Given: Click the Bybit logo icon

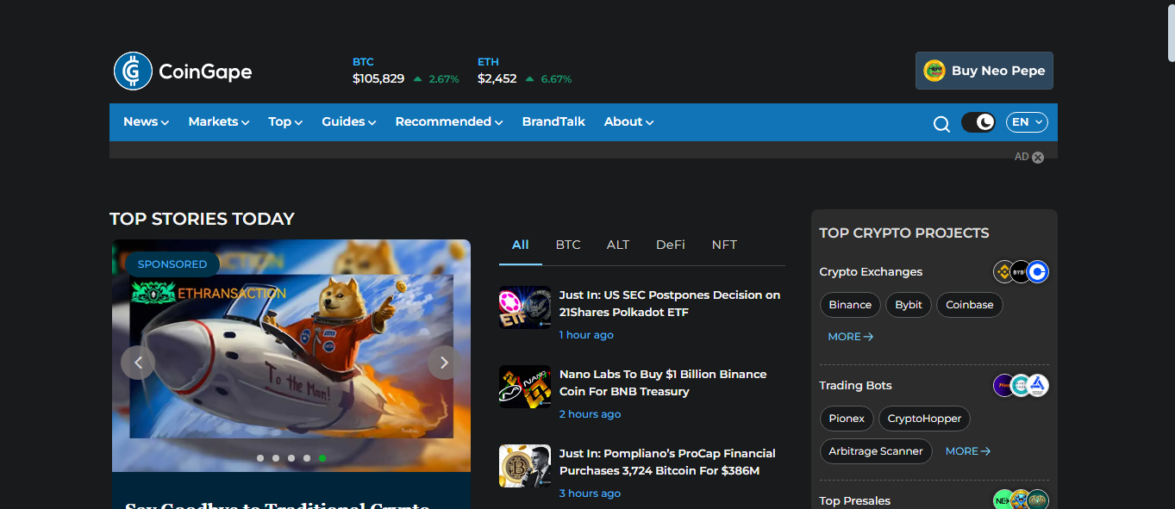Looking at the screenshot, I should click(x=1021, y=272).
